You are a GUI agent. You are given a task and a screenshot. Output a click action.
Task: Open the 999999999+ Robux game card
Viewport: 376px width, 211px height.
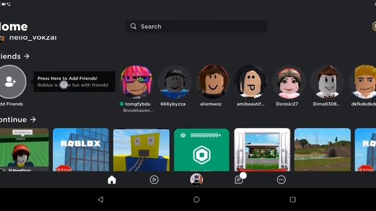click(x=202, y=150)
